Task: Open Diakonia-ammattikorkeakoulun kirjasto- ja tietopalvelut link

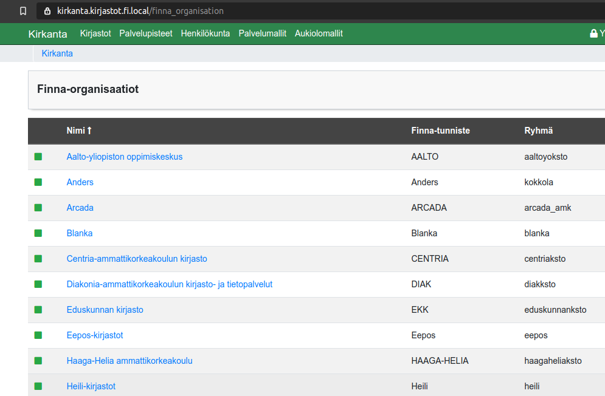Action: (170, 284)
